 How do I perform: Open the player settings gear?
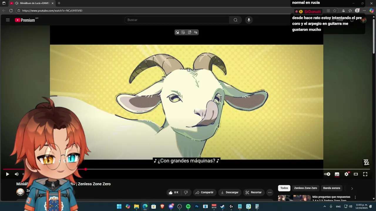coord(347,174)
